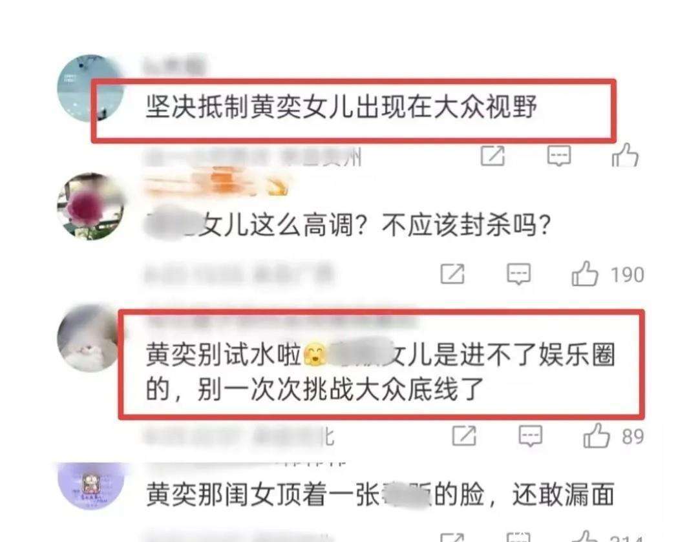
Task: Like the first comment about 大众视野
Action: pyautogui.click(x=625, y=155)
